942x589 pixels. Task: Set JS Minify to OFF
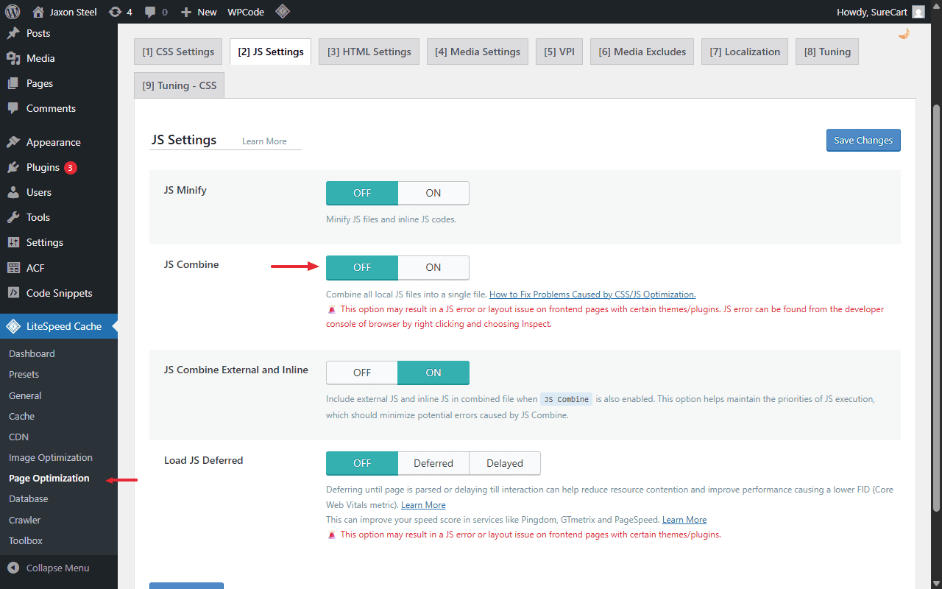tap(362, 193)
